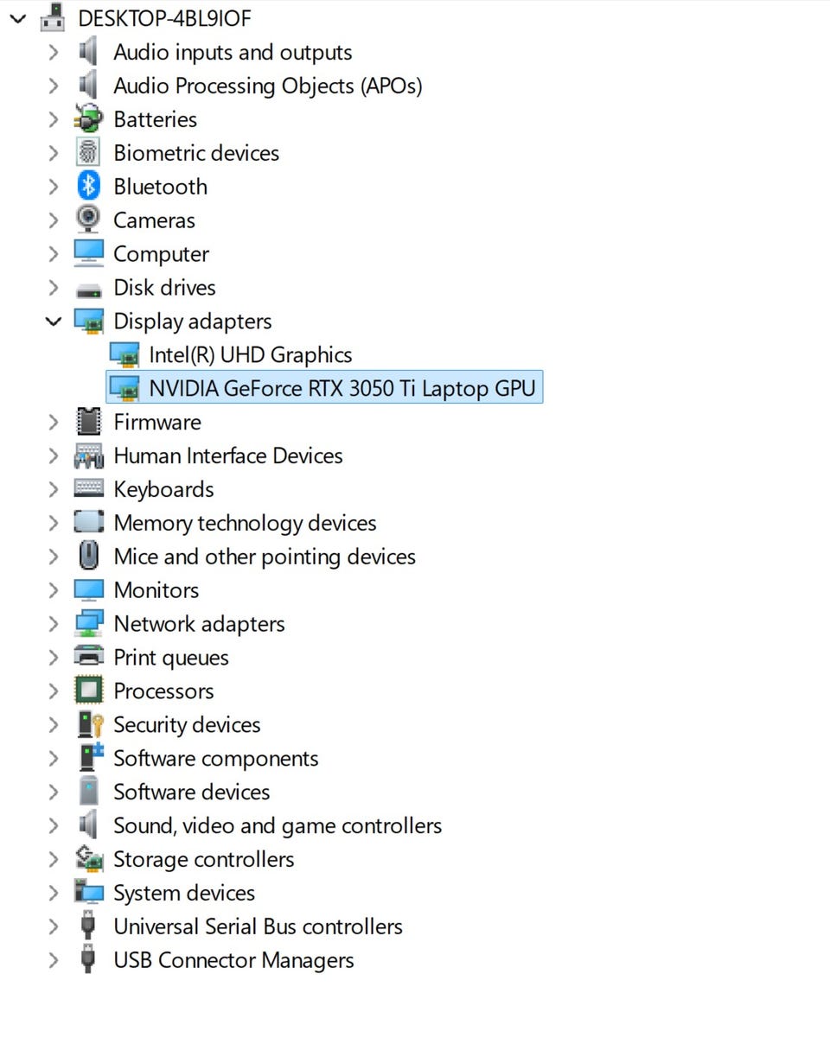The width and height of the screenshot is (830, 1044).
Task: Select Sound, video and game controllers
Action: click(x=278, y=825)
